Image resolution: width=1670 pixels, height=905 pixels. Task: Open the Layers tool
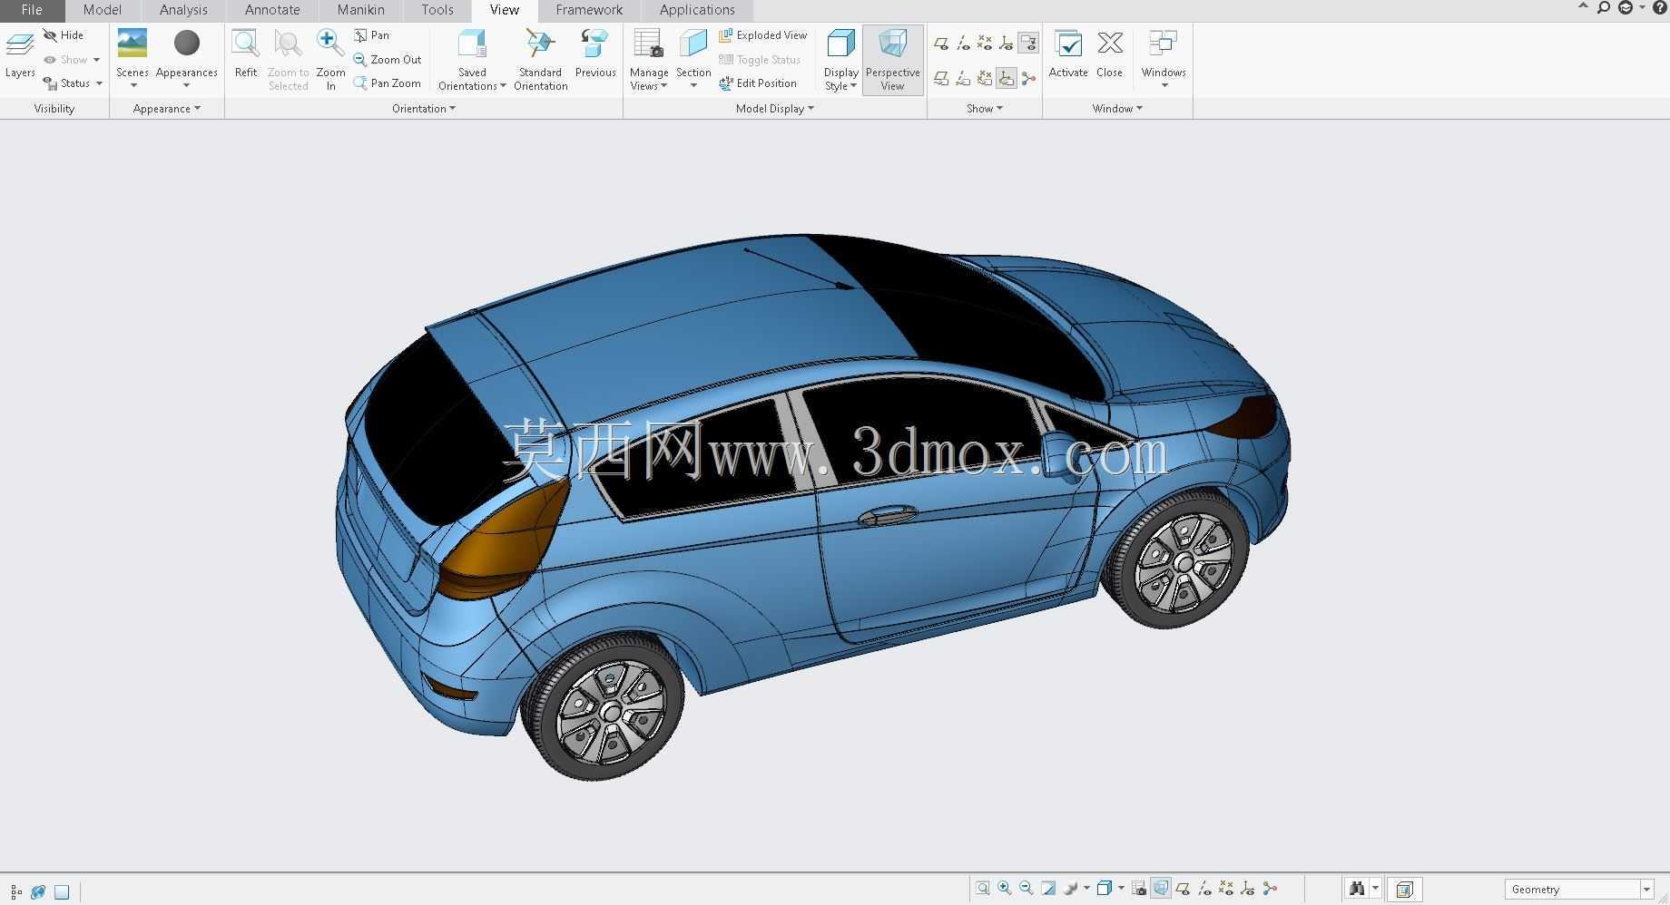click(20, 54)
